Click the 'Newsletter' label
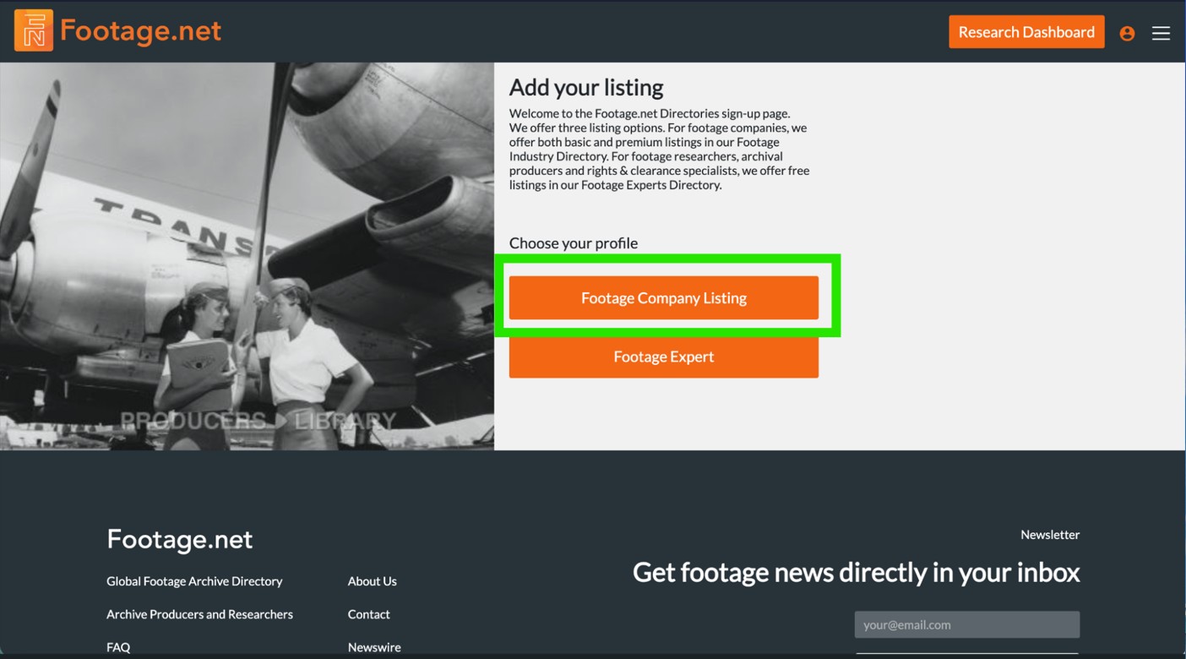 click(x=1050, y=535)
